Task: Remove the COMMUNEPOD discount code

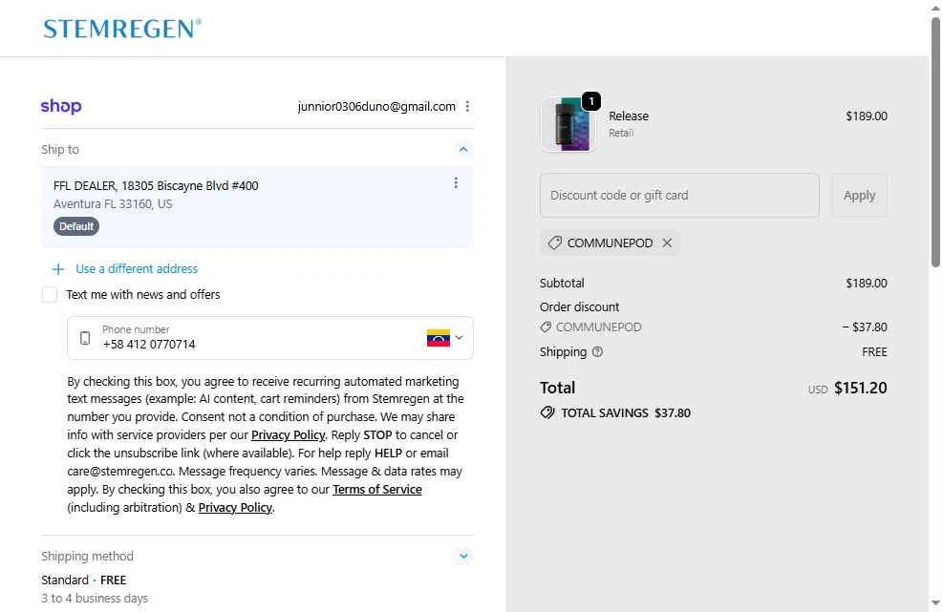Action: (x=667, y=243)
